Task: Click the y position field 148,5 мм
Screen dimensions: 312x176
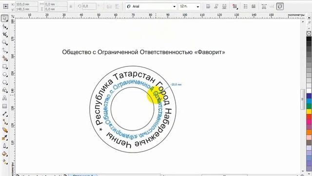Action: 26,9
